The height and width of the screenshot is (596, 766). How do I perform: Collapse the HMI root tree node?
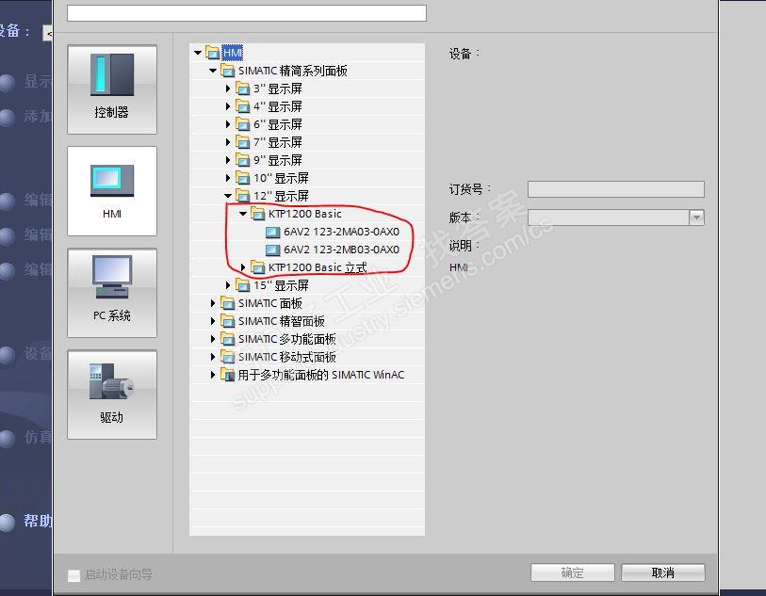(x=198, y=52)
